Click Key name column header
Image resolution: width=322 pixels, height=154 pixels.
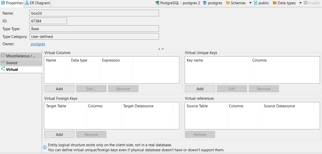click(x=218, y=60)
